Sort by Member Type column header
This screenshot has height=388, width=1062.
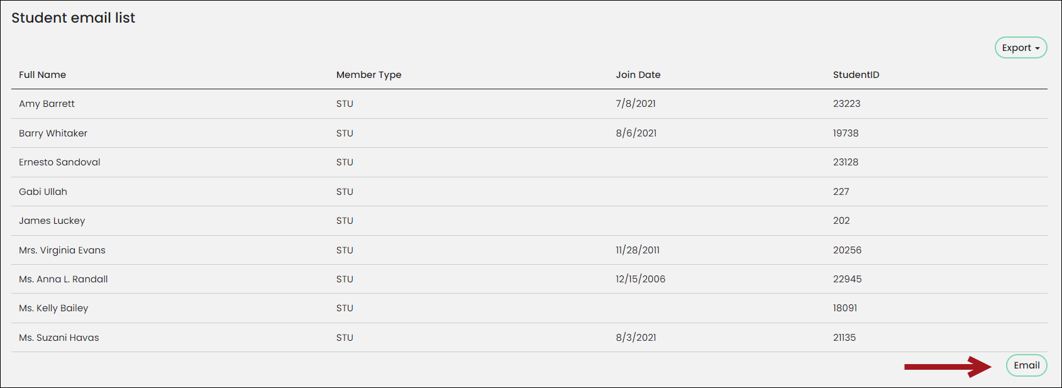click(368, 75)
